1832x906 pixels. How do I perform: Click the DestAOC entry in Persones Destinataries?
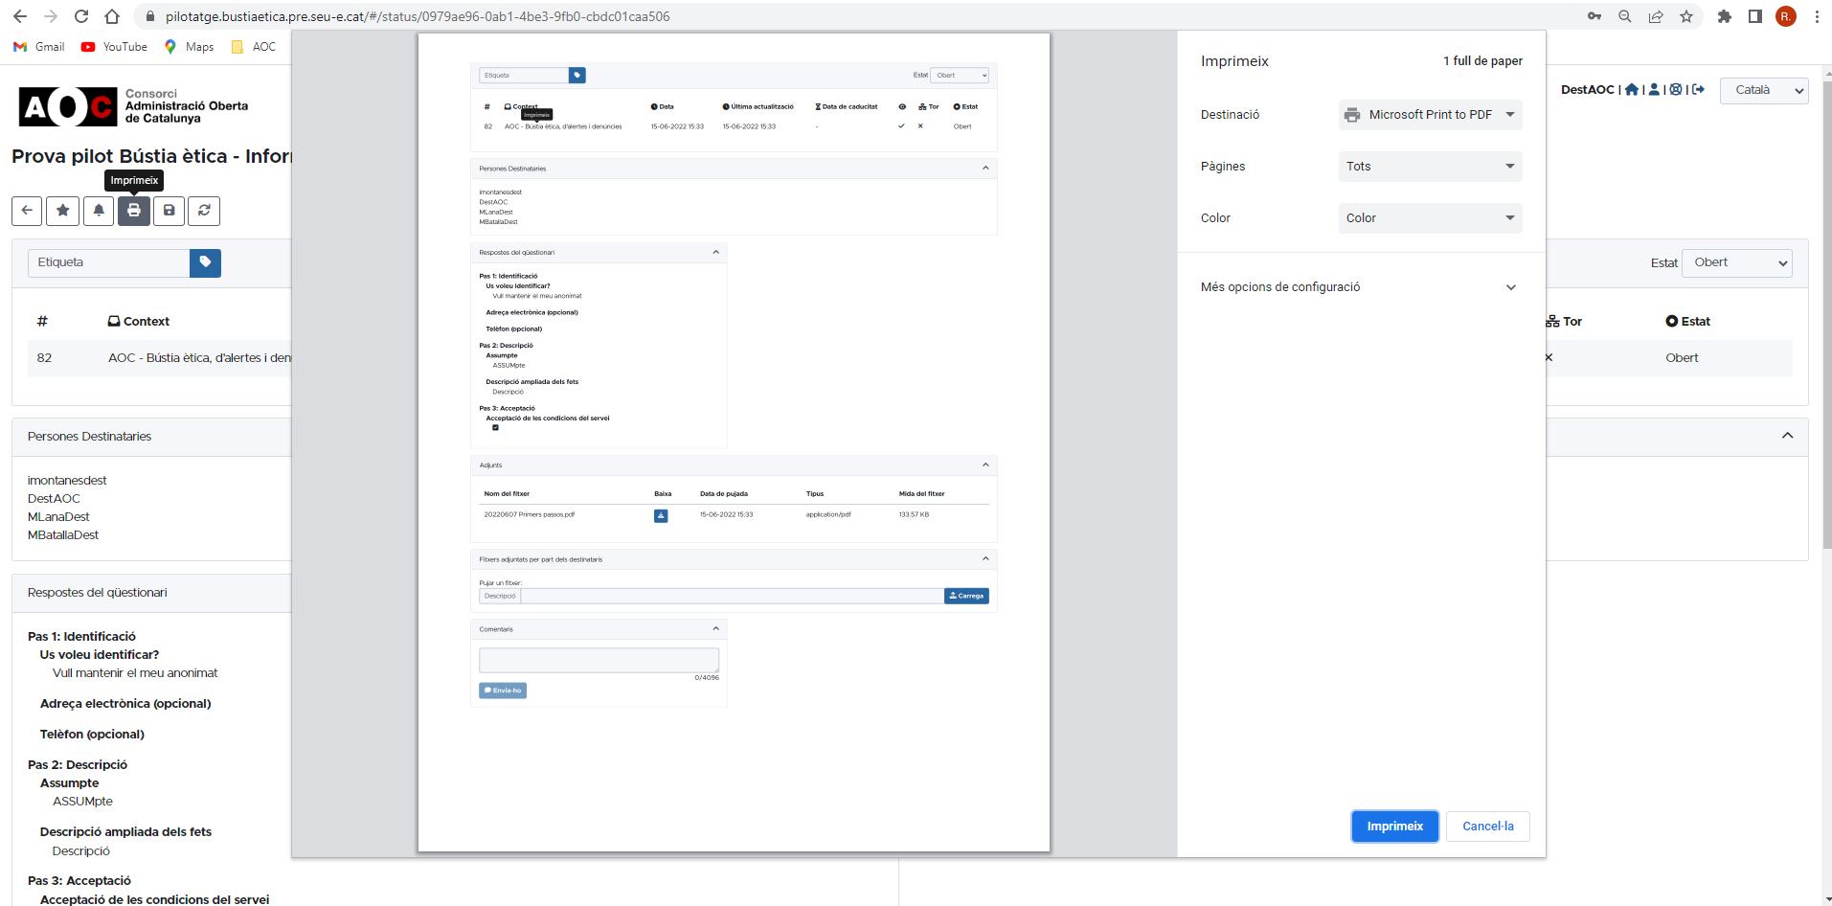click(54, 499)
